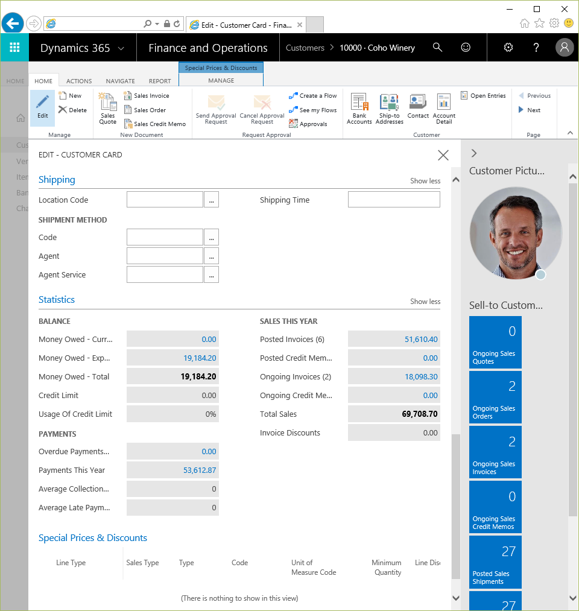Open the Agent Service lookup button
The height and width of the screenshot is (611, 579).
tap(211, 274)
